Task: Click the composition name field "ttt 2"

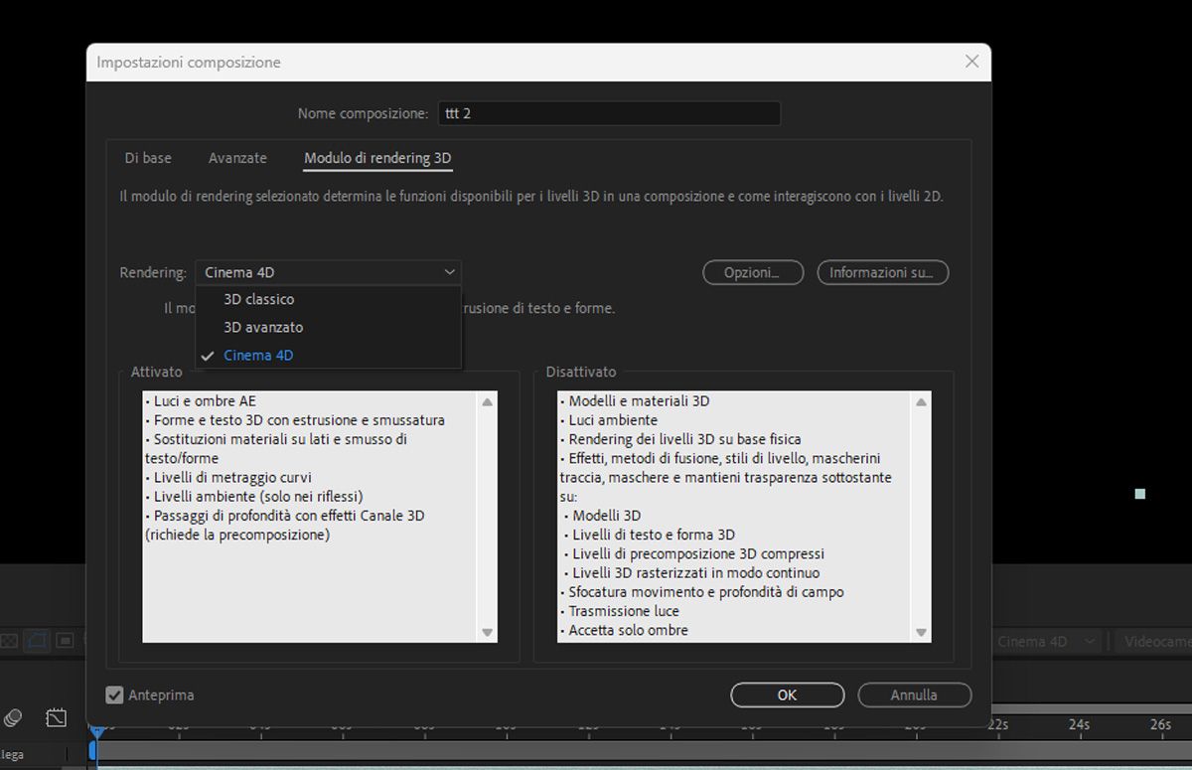Action: click(609, 113)
